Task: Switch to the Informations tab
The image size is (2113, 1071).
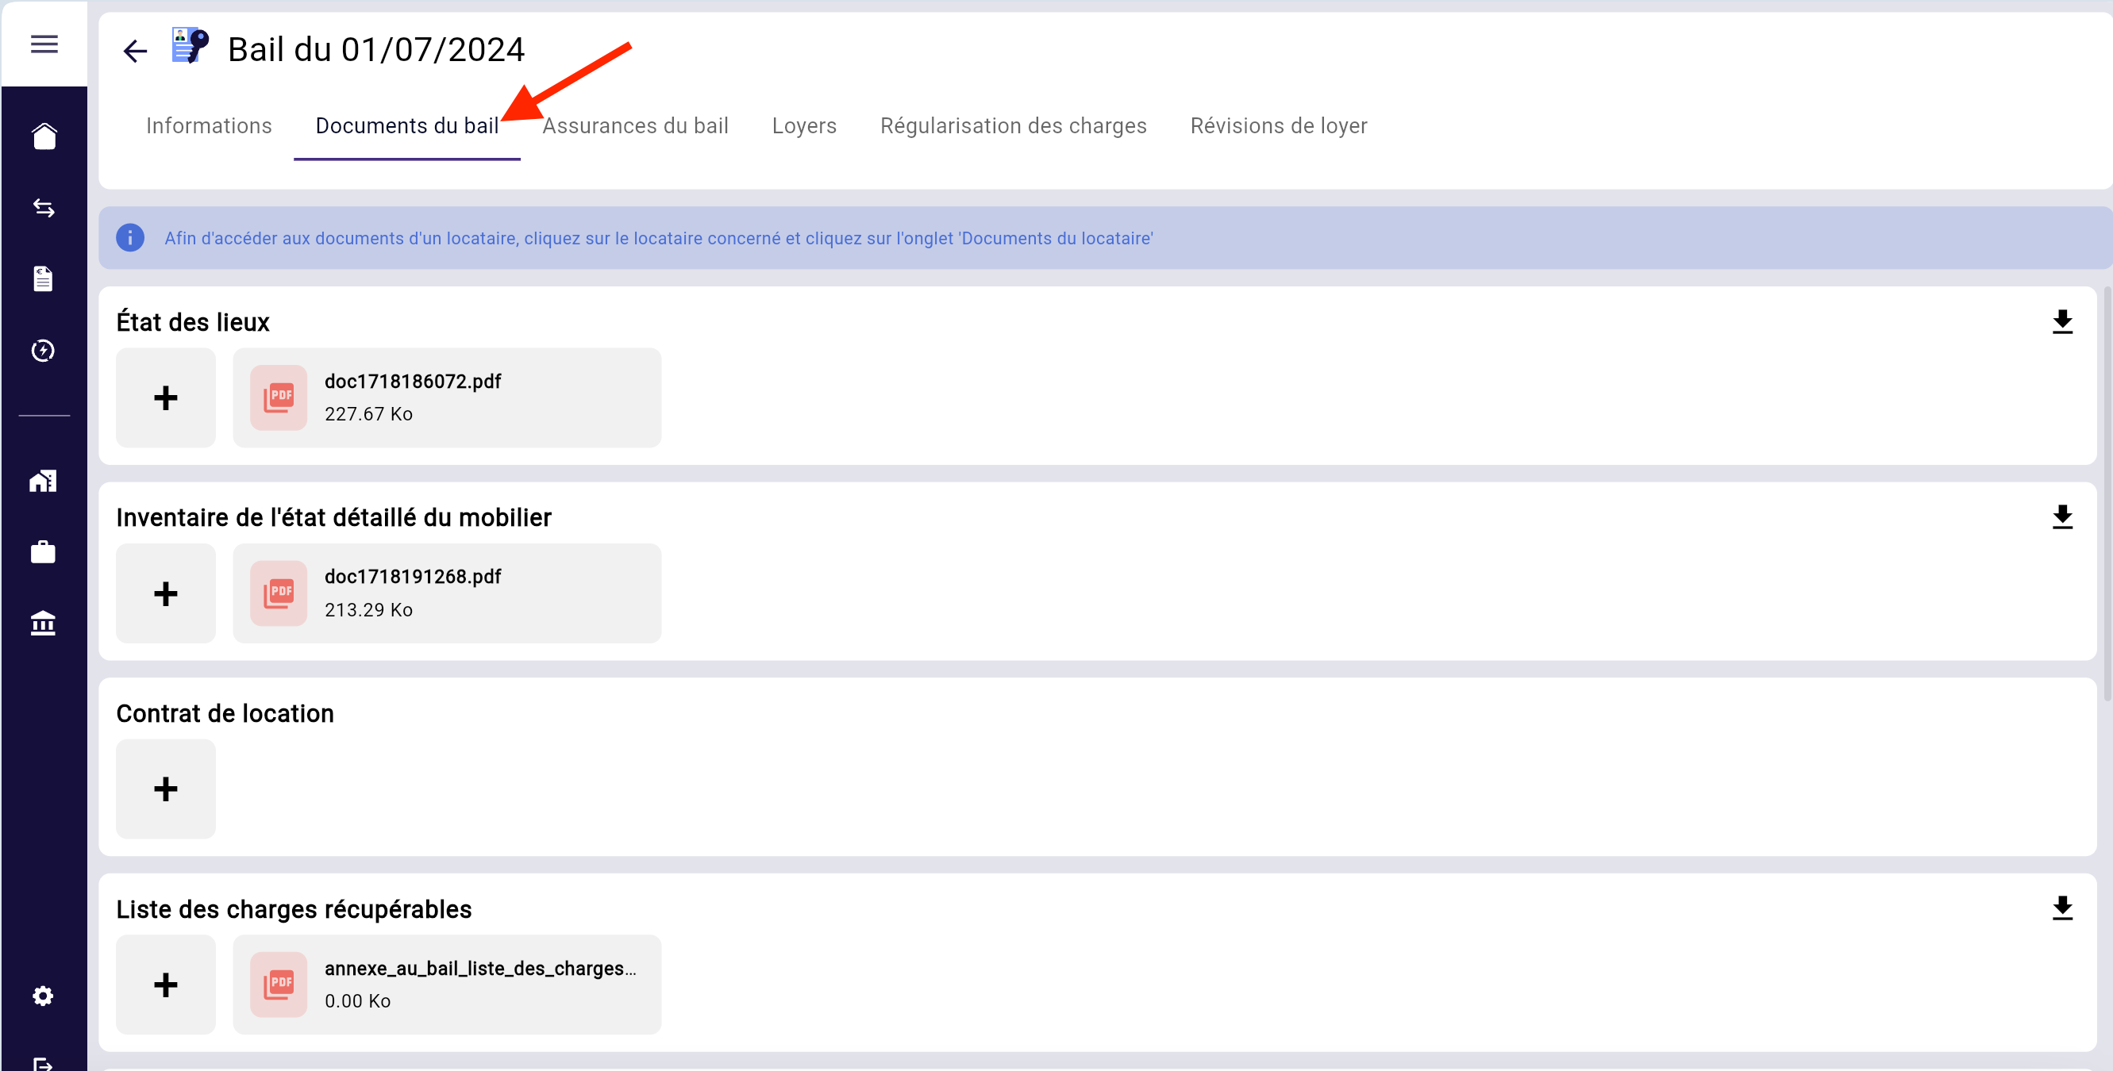Action: (208, 125)
